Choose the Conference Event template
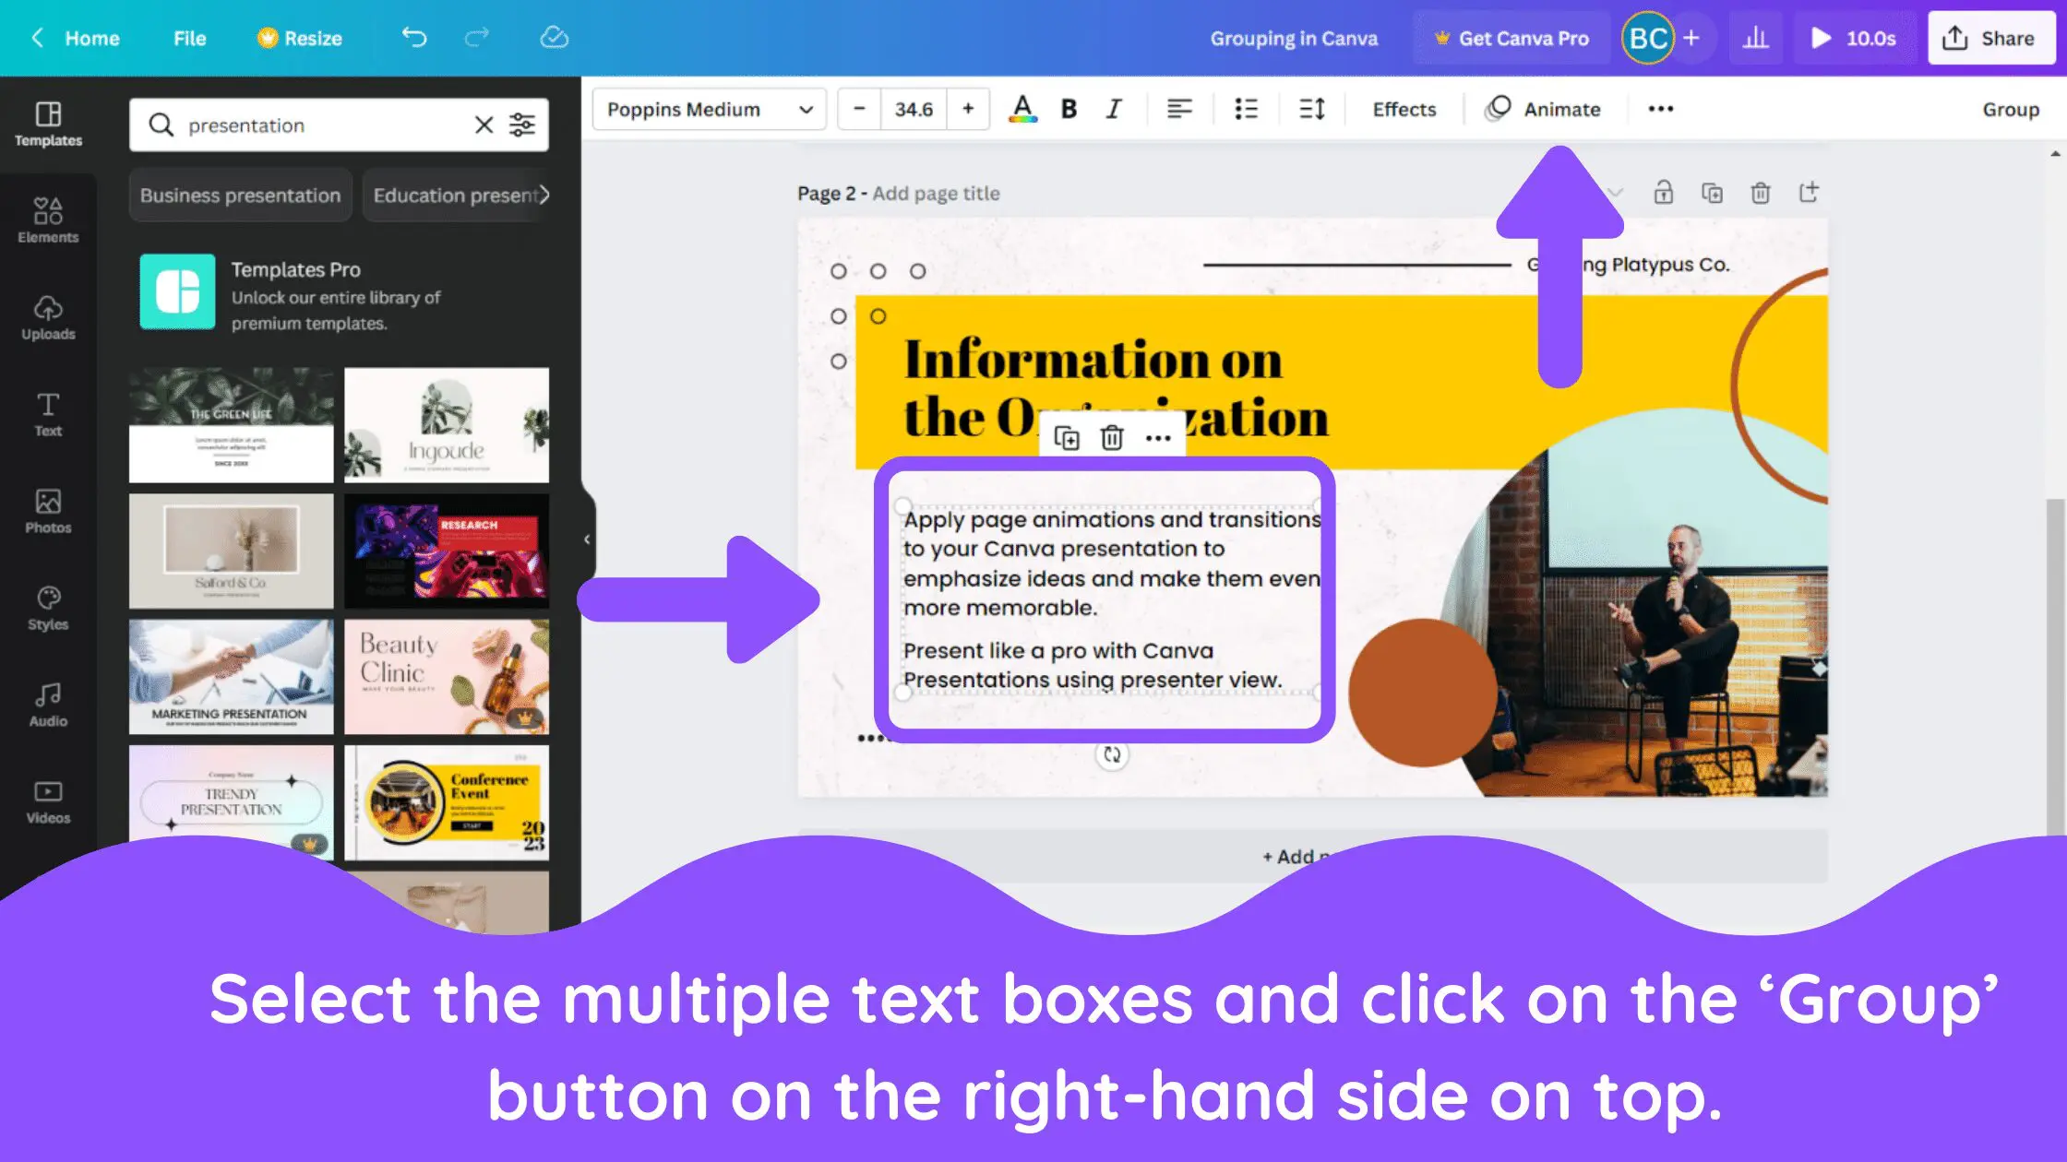Screen dimensions: 2067x1162 [447, 802]
